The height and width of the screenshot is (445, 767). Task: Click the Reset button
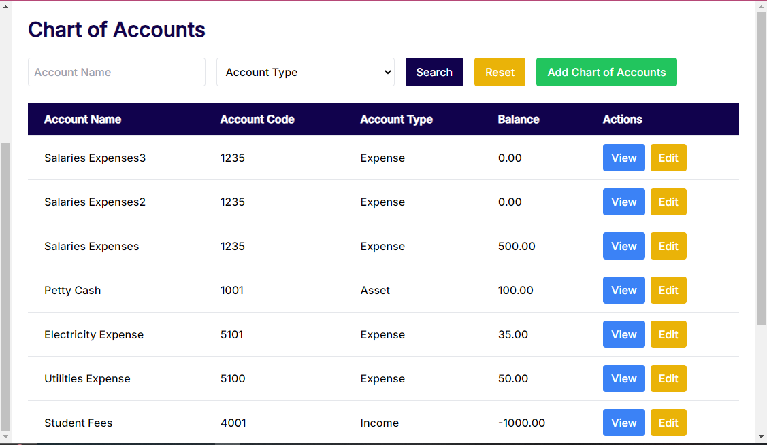tap(500, 72)
